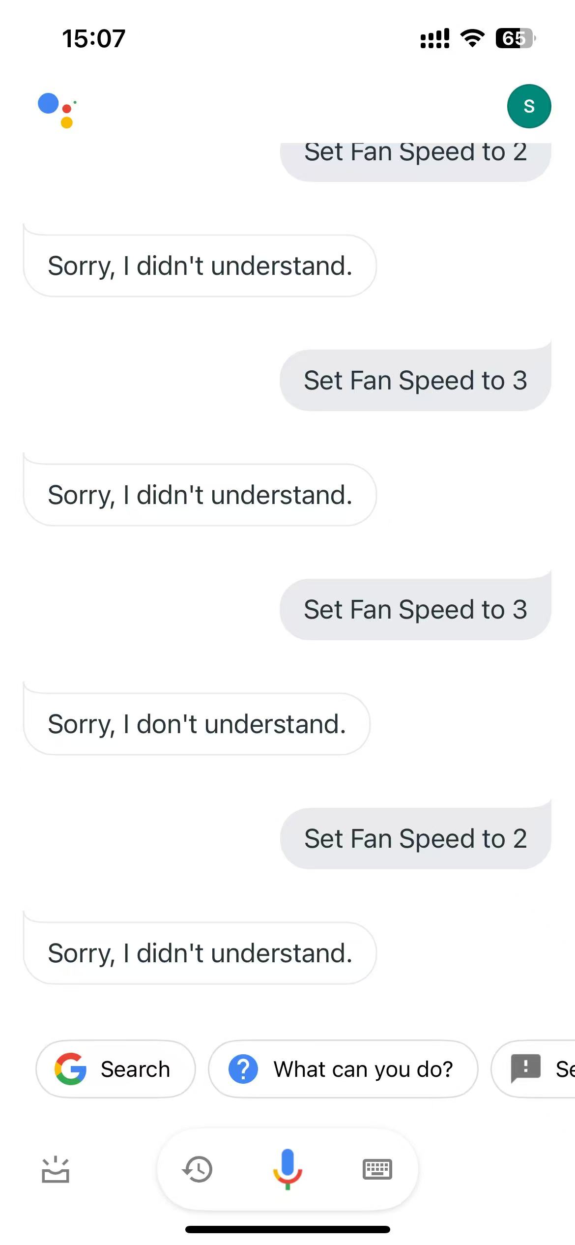This screenshot has height=1245, width=575.
Task: Tap the Google Assistant logo
Action: coord(57,110)
